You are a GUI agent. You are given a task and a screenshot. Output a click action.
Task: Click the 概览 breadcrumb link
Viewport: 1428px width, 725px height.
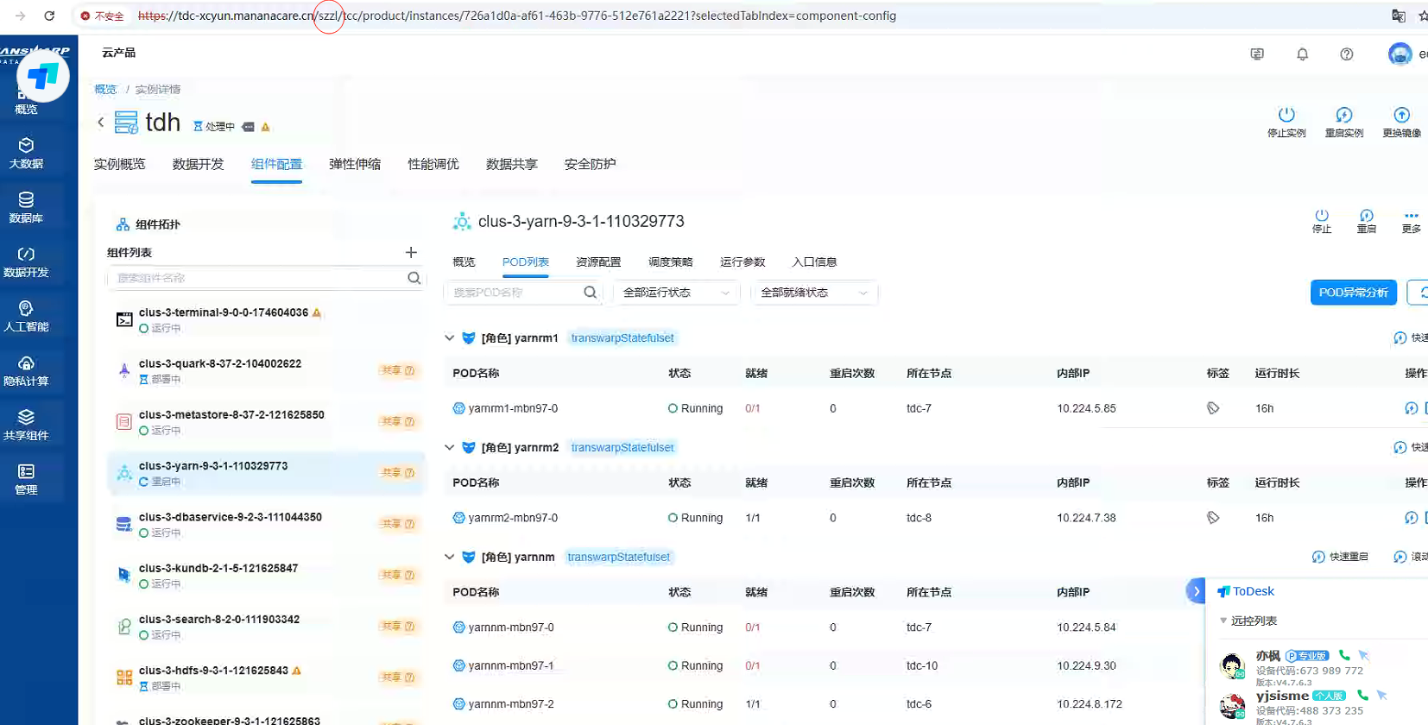click(105, 89)
